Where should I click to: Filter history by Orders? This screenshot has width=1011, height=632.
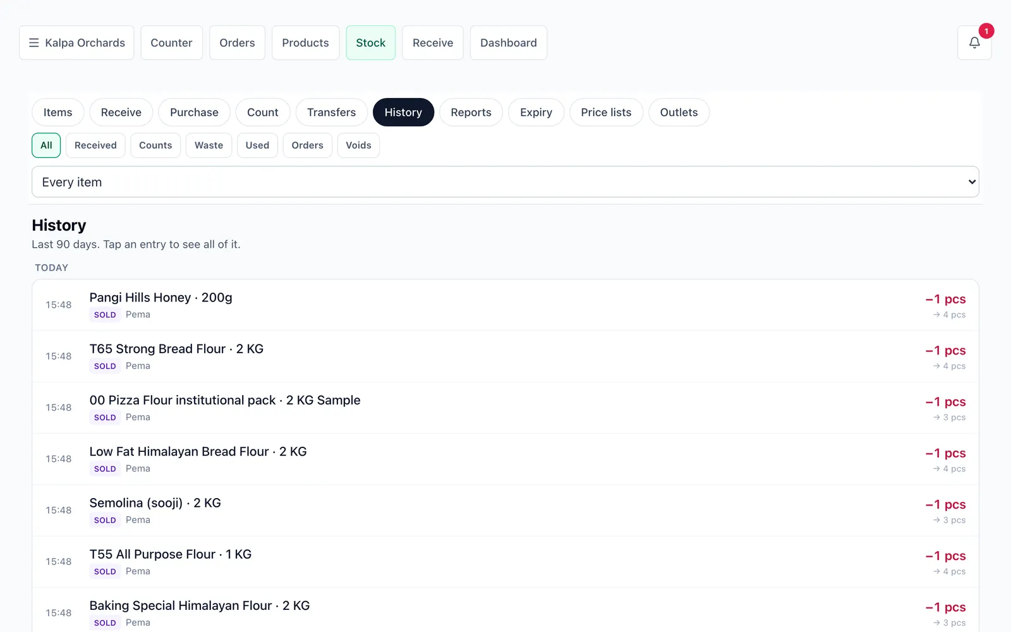tap(307, 145)
